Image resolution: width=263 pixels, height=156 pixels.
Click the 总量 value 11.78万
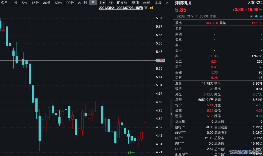point(207,84)
